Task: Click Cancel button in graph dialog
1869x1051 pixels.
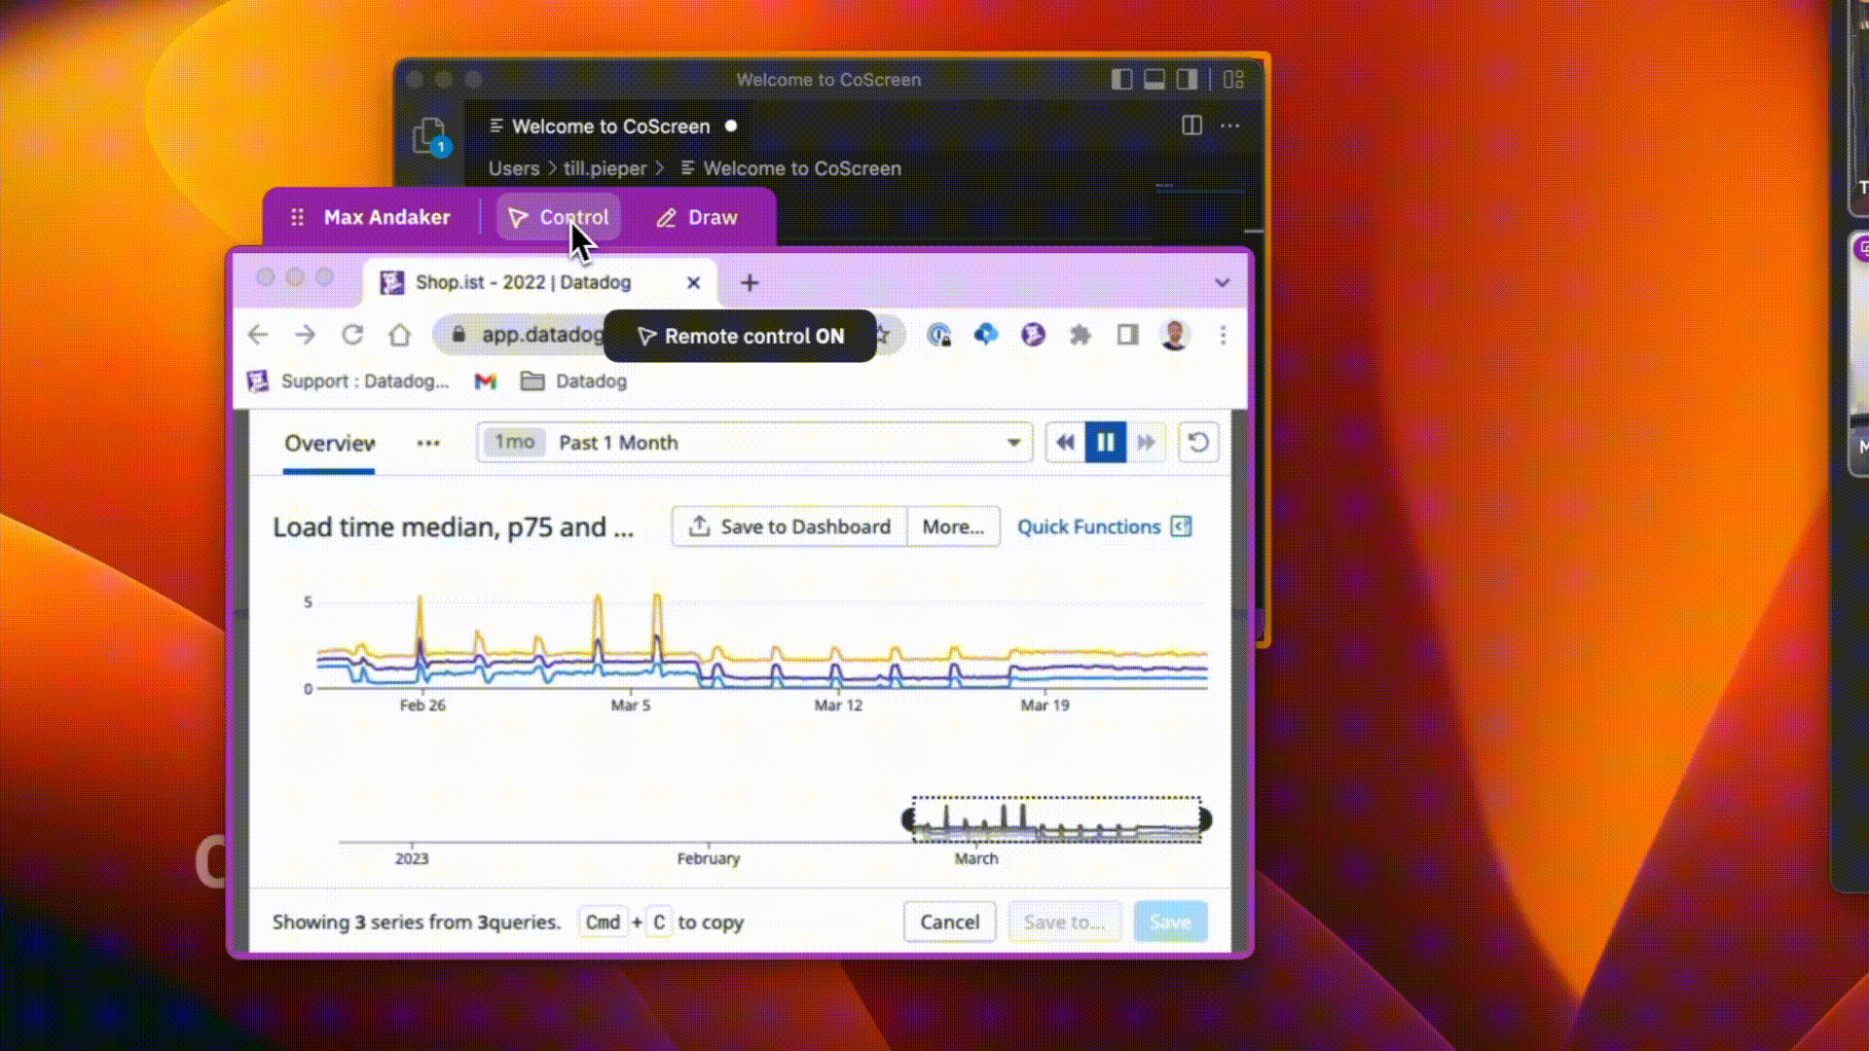Action: pos(950,922)
